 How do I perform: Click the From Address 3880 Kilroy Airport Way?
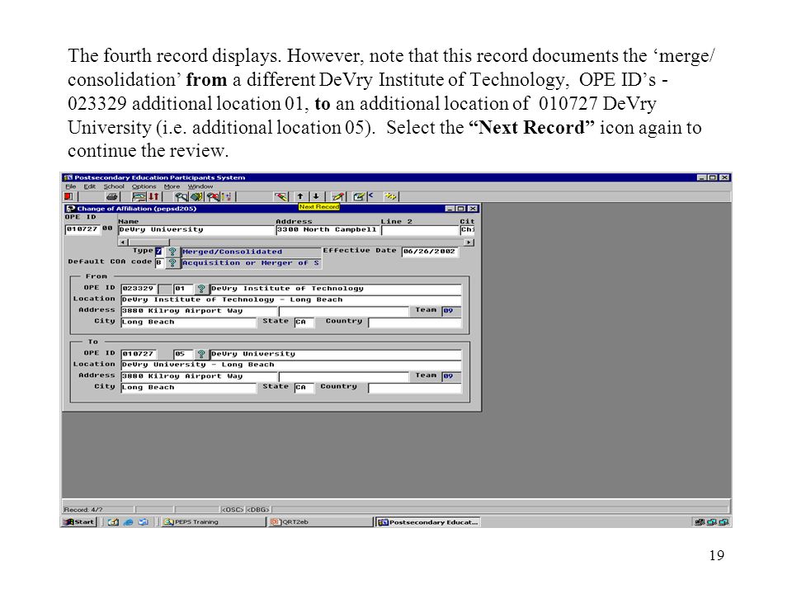click(x=200, y=311)
